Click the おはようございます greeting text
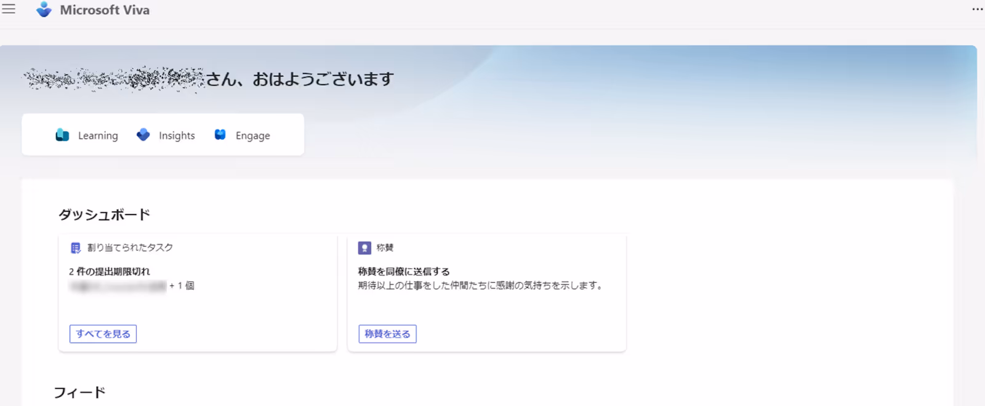The height and width of the screenshot is (406, 985). pyautogui.click(x=323, y=79)
